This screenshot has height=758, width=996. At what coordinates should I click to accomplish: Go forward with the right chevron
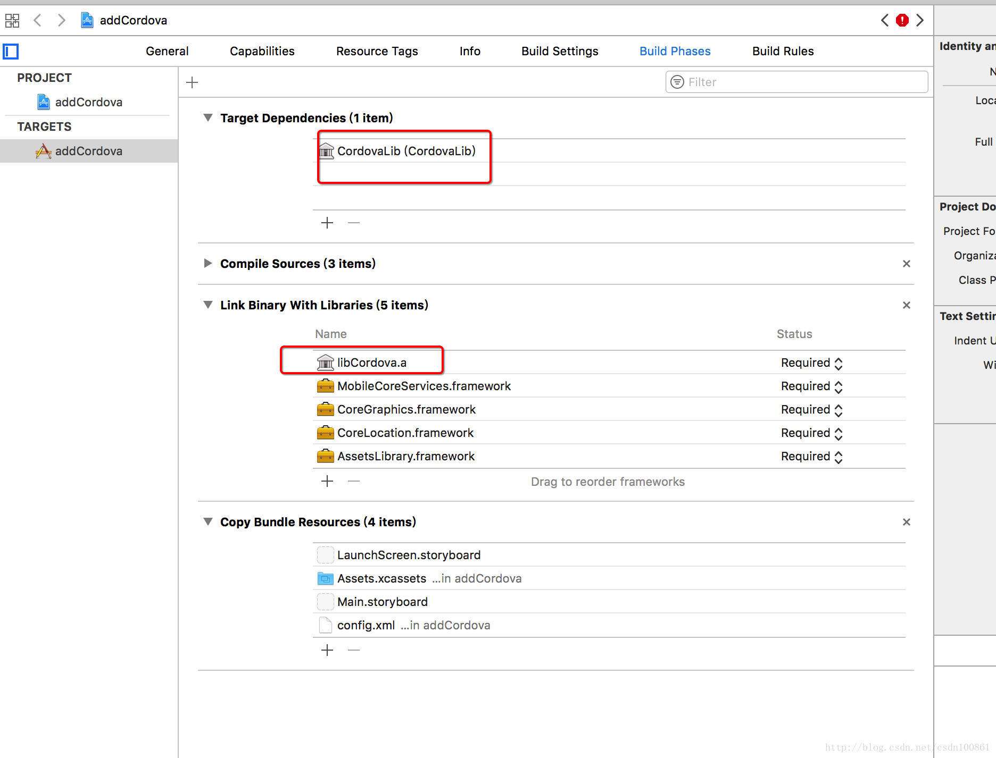62,20
